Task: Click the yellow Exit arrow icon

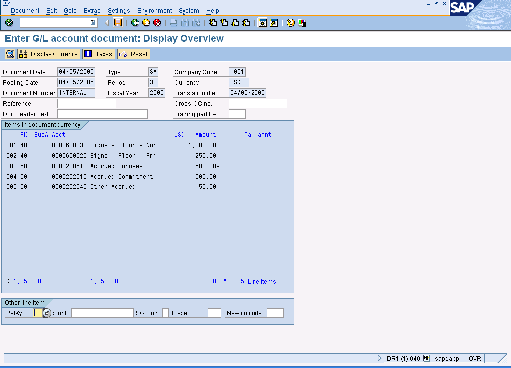Action: pyautogui.click(x=146, y=23)
